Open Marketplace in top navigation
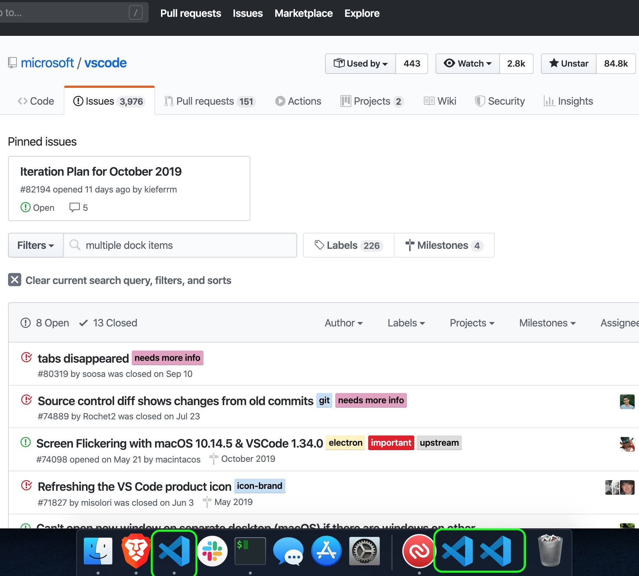 coord(304,13)
